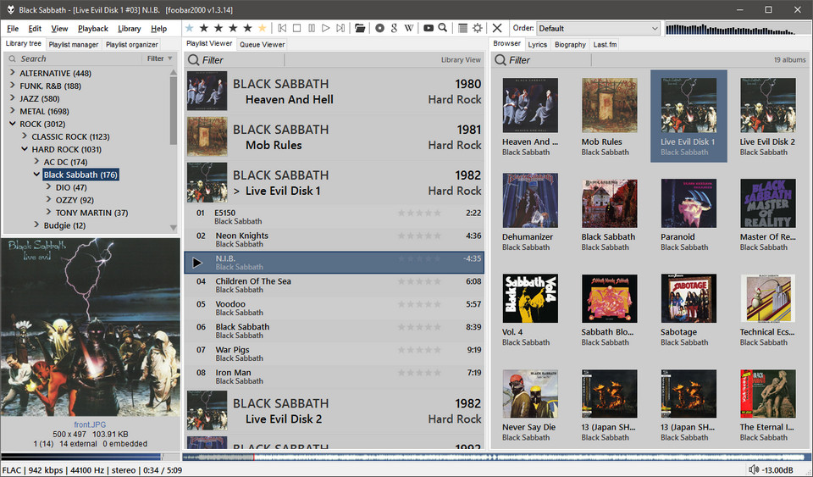Seek within the waveform seekbar
Viewport: 813px width, 477px height.
click(497, 457)
